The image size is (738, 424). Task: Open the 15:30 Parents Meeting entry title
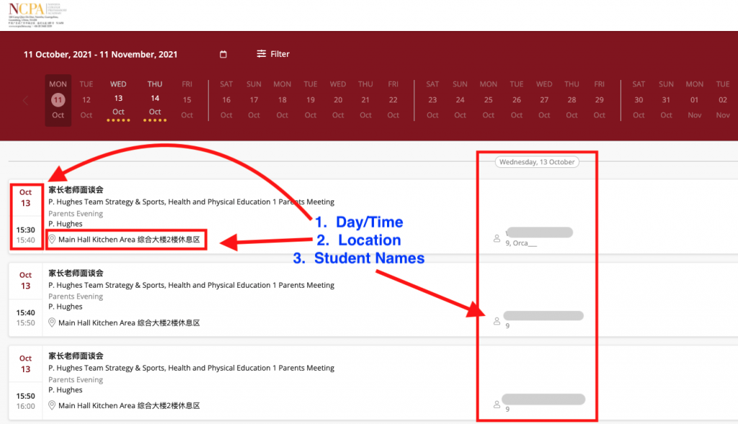[x=191, y=202]
